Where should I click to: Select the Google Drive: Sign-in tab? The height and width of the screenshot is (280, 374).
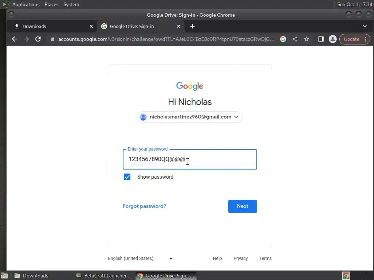pos(141,26)
